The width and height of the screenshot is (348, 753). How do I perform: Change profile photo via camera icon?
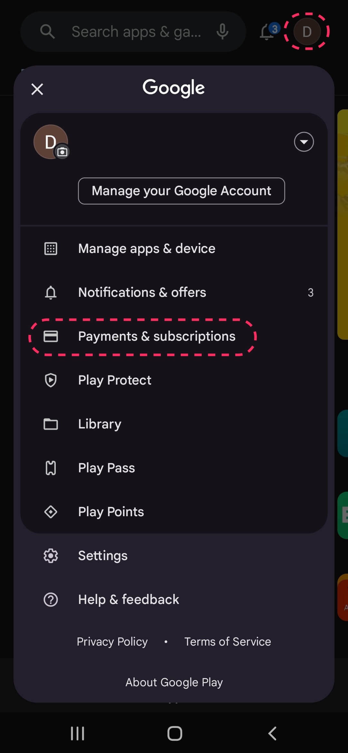point(62,152)
